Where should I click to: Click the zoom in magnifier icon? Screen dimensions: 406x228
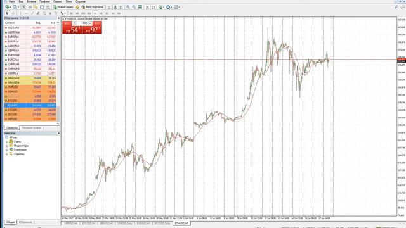tap(128, 7)
